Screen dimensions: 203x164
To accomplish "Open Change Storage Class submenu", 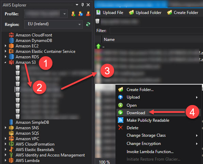I will click(x=159, y=135).
